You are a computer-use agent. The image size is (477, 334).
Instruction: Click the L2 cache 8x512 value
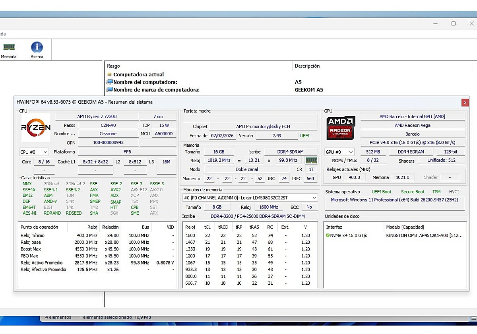[135, 162]
